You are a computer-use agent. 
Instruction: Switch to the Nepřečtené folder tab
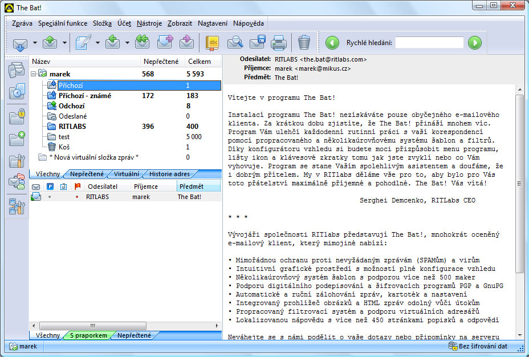point(87,174)
